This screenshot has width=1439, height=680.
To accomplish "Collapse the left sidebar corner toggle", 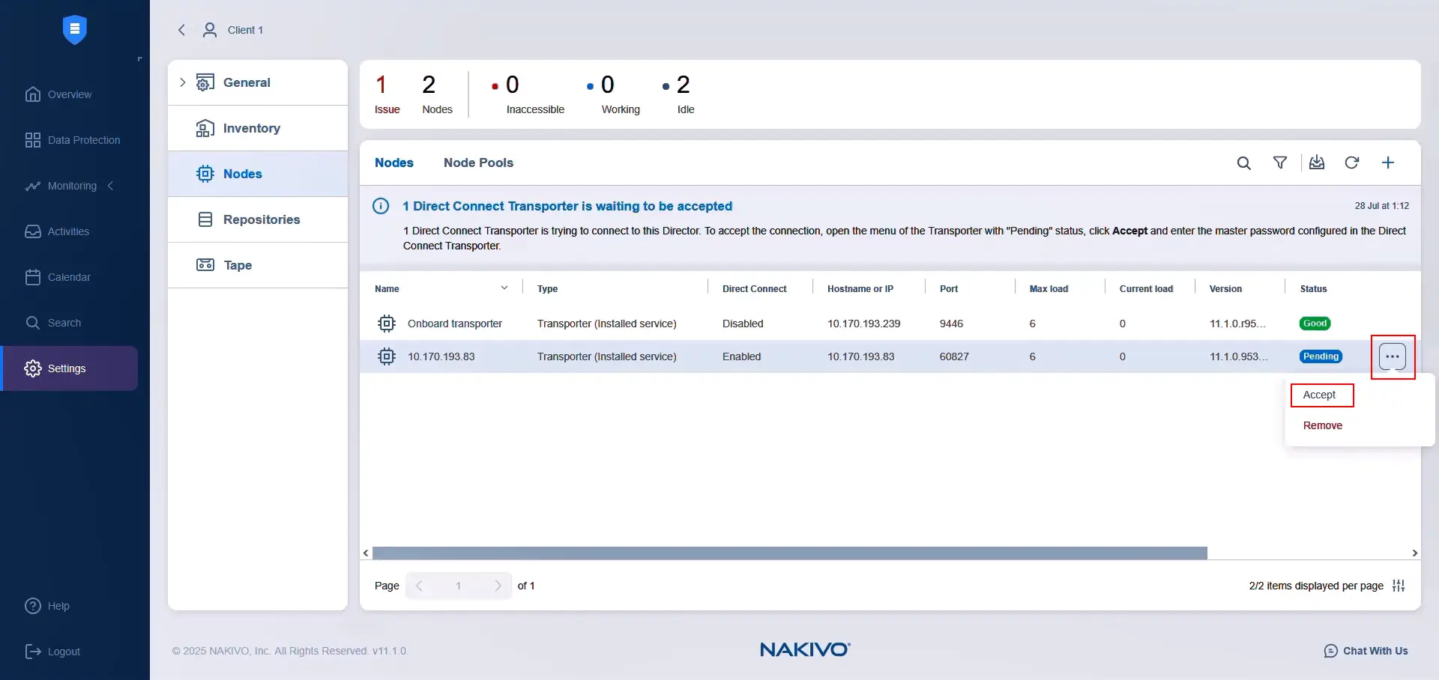I will pyautogui.click(x=139, y=59).
